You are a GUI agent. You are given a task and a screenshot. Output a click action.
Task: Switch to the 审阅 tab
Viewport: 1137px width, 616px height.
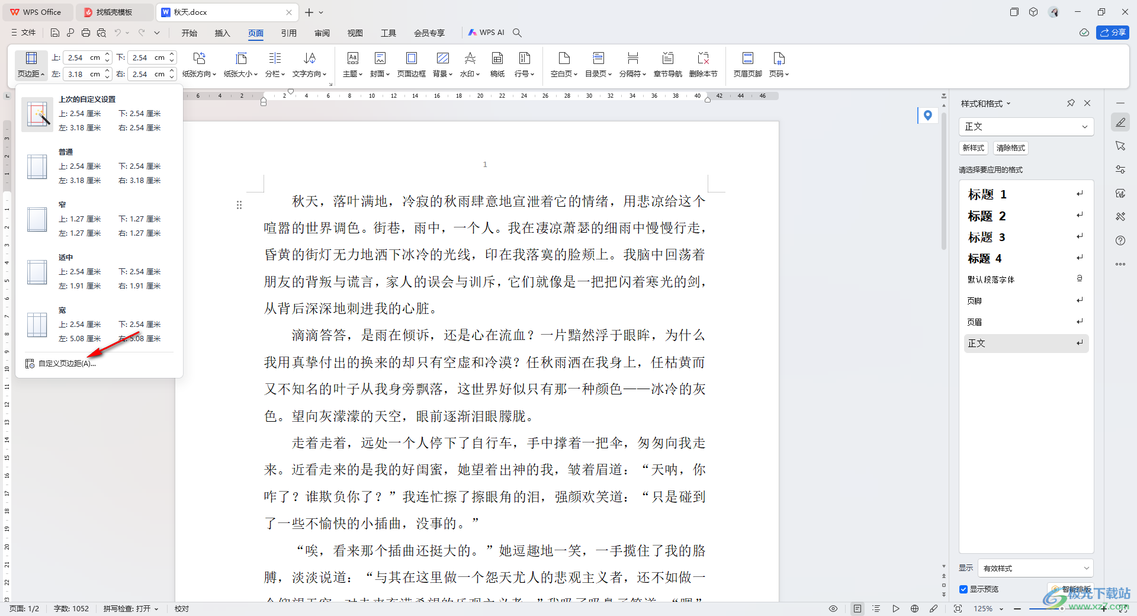coord(322,33)
